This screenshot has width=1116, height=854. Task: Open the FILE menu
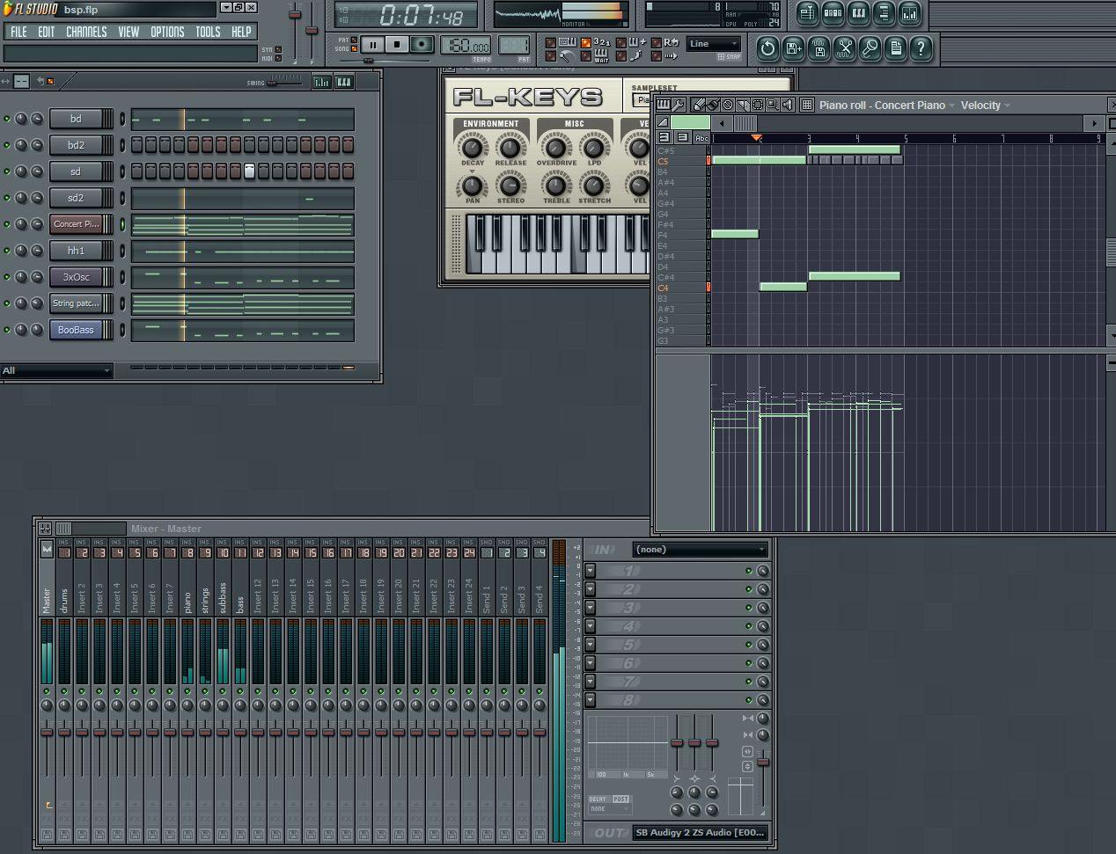[x=18, y=32]
